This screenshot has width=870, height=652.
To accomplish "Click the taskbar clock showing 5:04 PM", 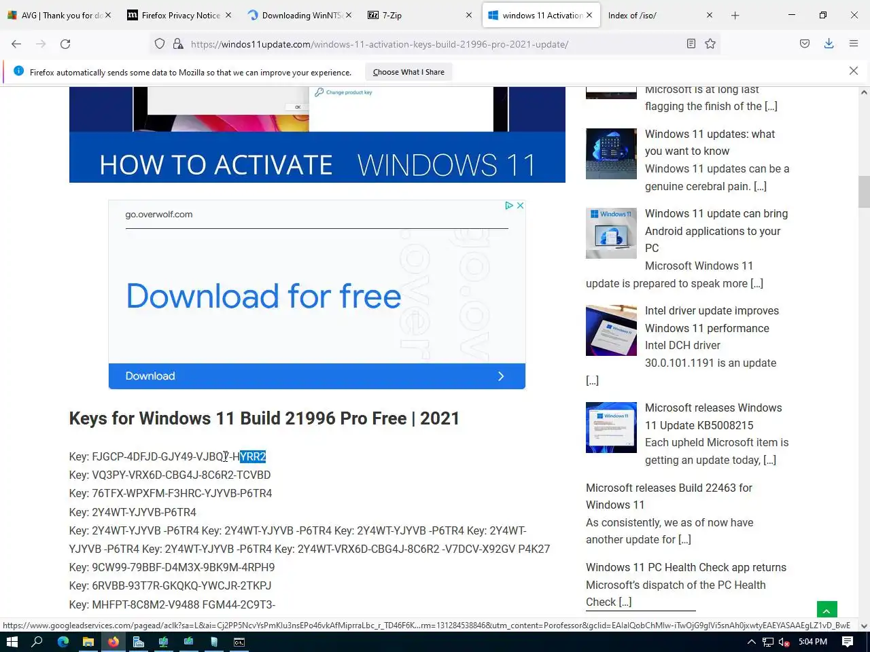I will (813, 642).
